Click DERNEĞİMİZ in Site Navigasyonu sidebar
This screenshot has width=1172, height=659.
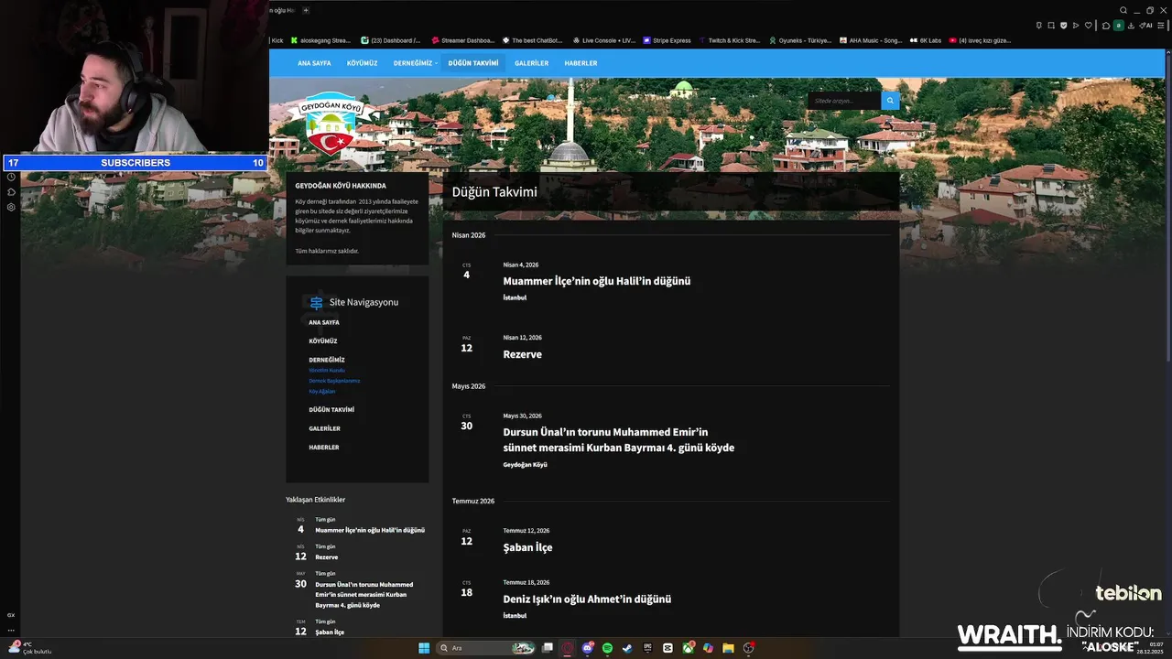(327, 360)
